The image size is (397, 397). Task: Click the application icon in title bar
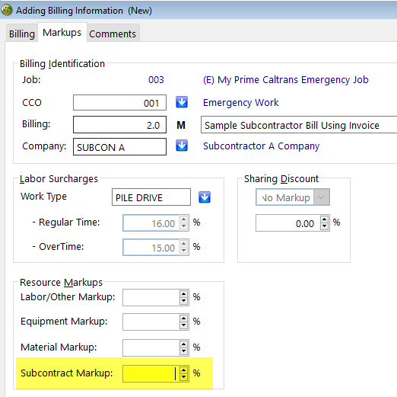click(x=7, y=11)
